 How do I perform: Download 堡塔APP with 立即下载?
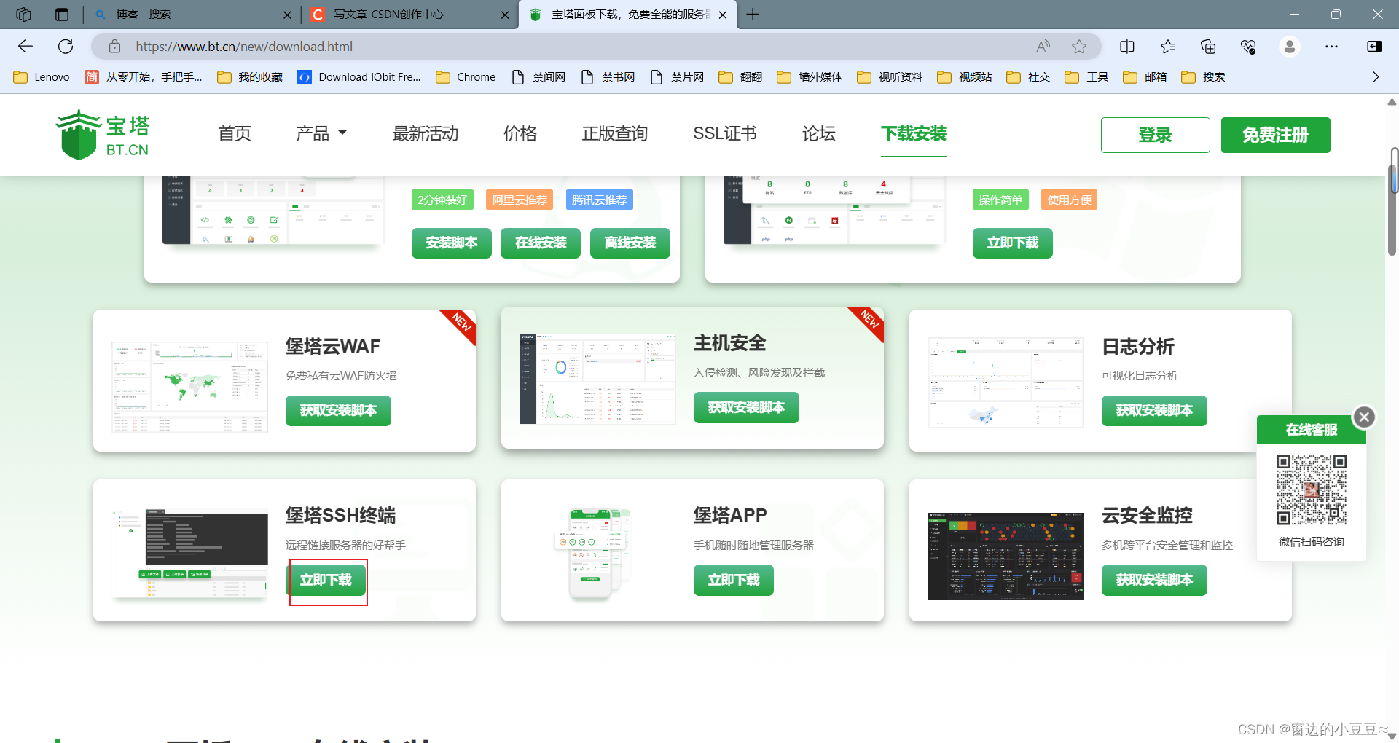pyautogui.click(x=734, y=581)
